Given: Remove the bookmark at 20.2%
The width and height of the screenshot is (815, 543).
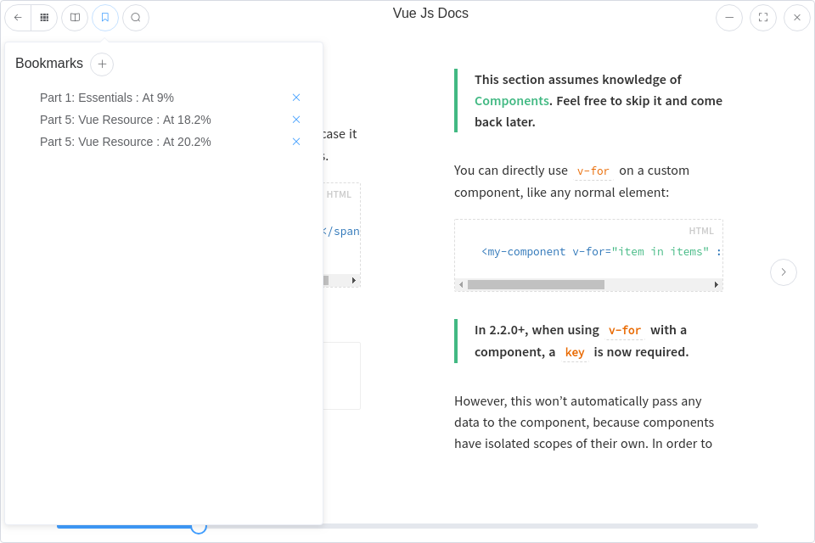Looking at the screenshot, I should click(296, 142).
